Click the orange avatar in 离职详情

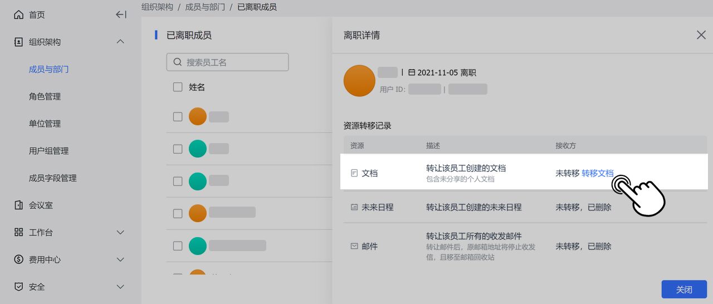coord(359,81)
